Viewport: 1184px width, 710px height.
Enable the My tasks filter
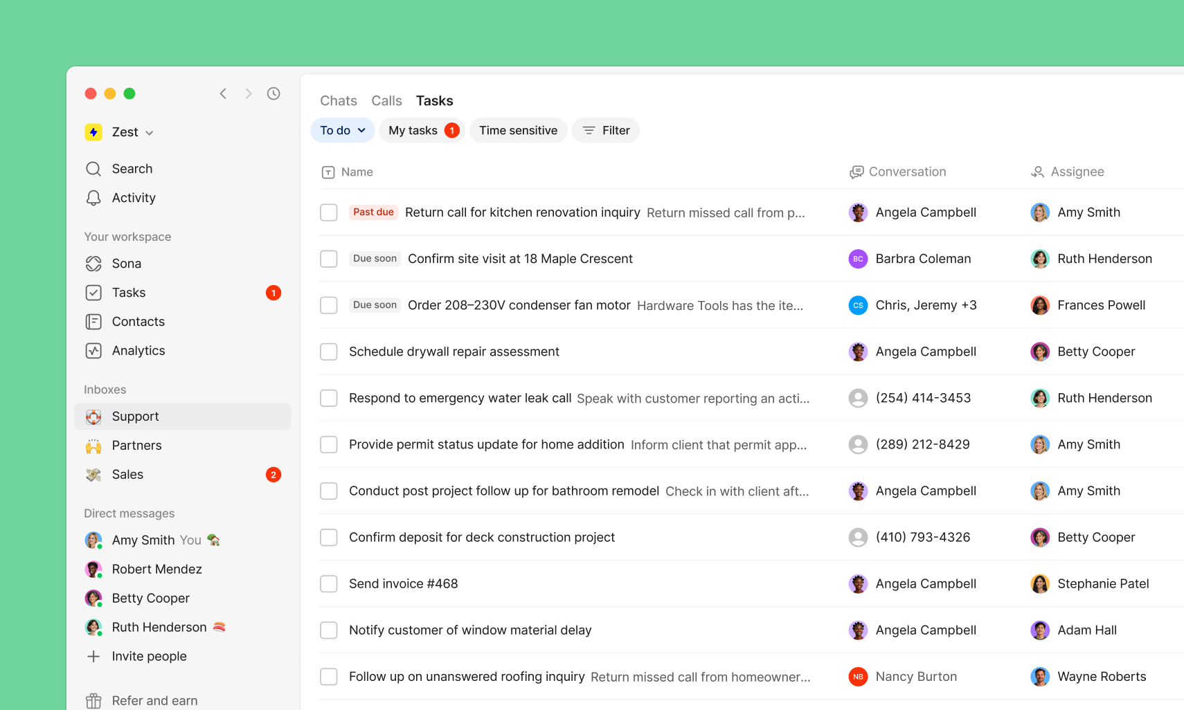pyautogui.click(x=422, y=130)
